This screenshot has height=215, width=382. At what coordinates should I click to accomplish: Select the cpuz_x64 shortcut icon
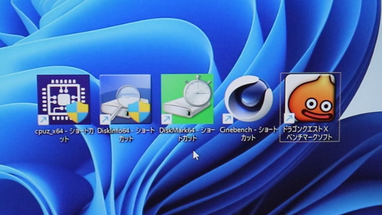pos(64,99)
